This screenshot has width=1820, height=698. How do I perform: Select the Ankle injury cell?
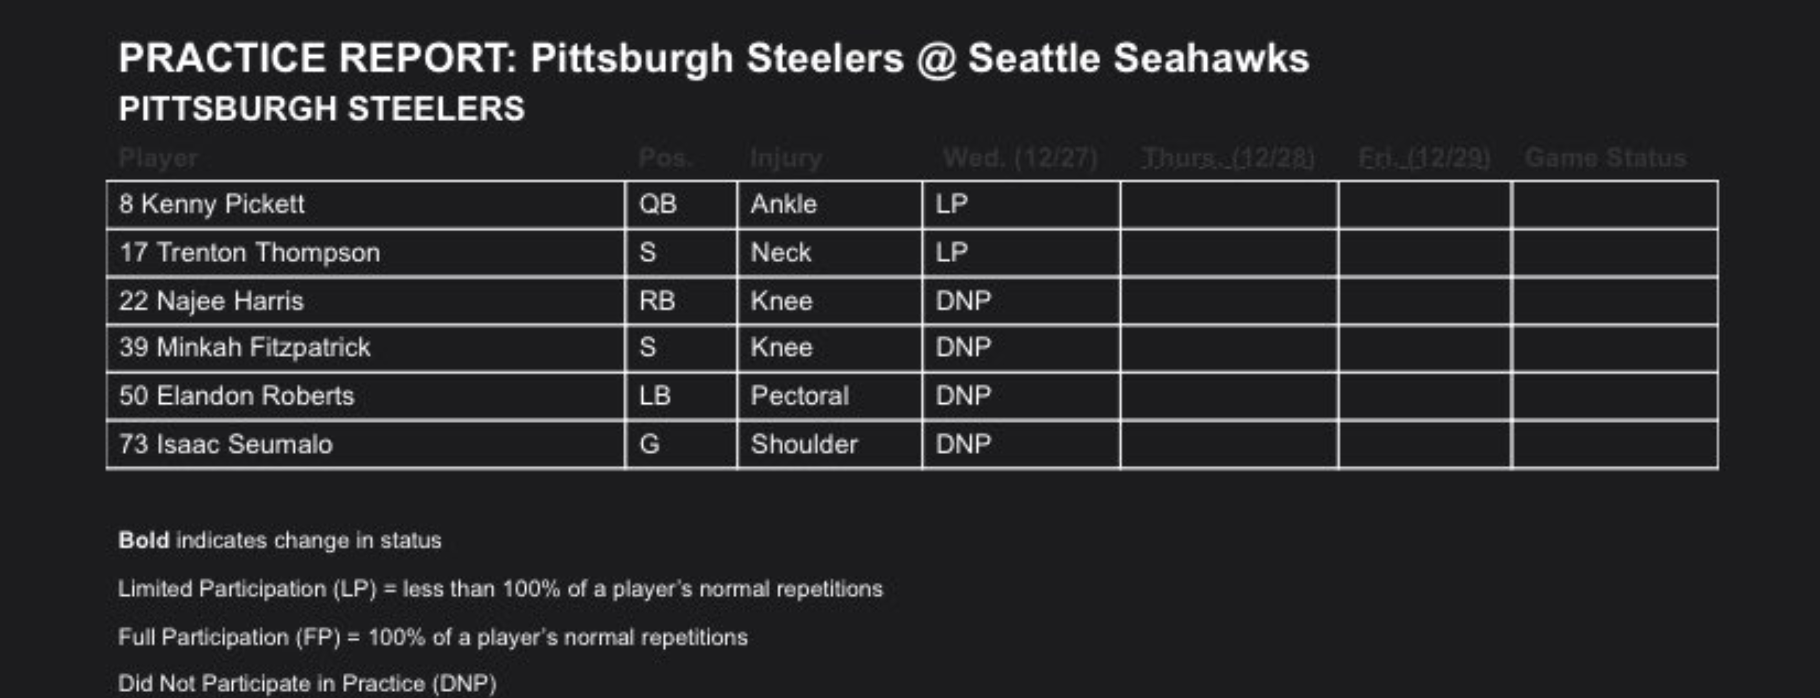(784, 204)
